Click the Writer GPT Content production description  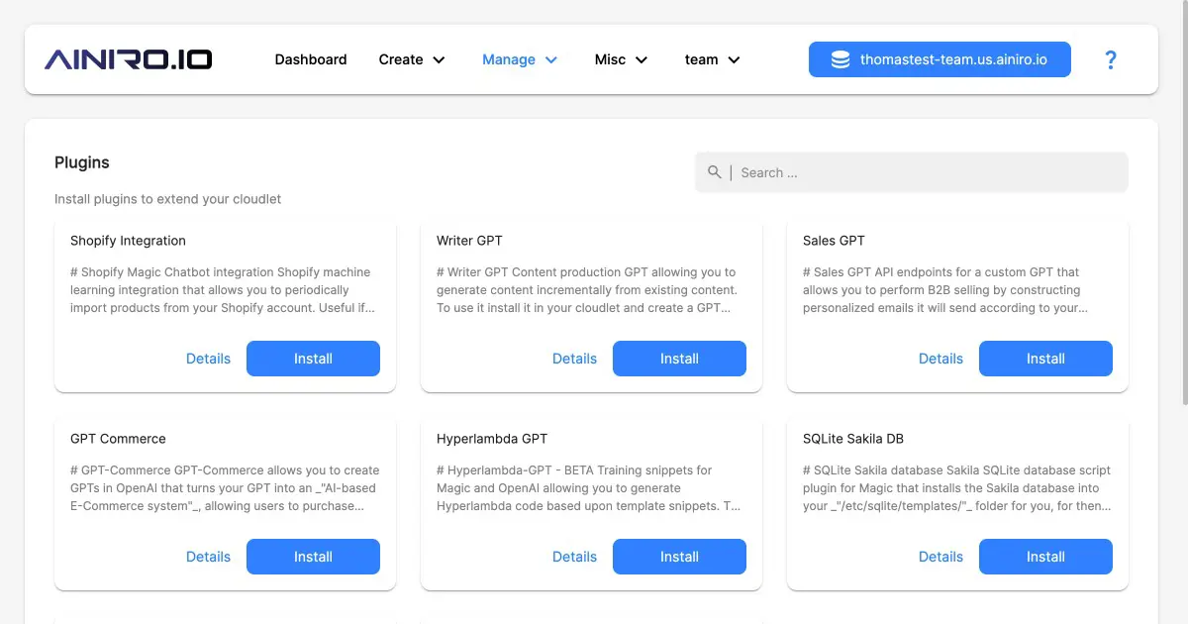(587, 290)
